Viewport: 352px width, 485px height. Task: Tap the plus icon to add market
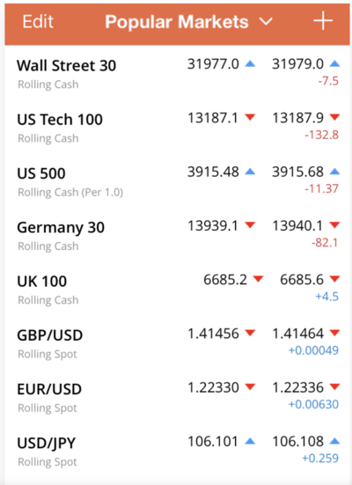pyautogui.click(x=323, y=21)
